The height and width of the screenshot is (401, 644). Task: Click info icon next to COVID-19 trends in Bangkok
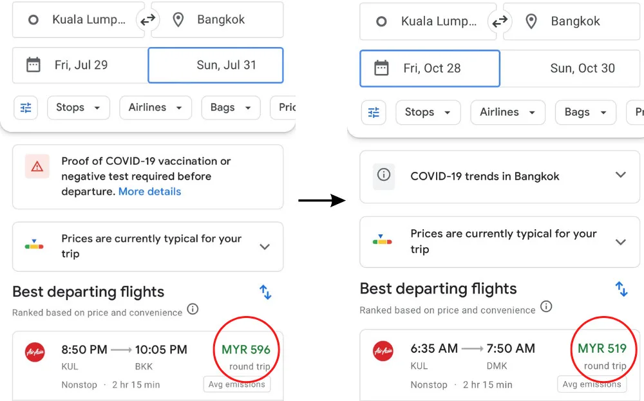tap(384, 176)
